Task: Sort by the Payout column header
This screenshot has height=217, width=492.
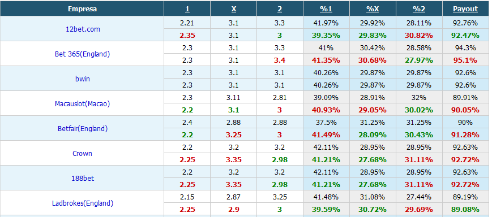Action: (465, 9)
